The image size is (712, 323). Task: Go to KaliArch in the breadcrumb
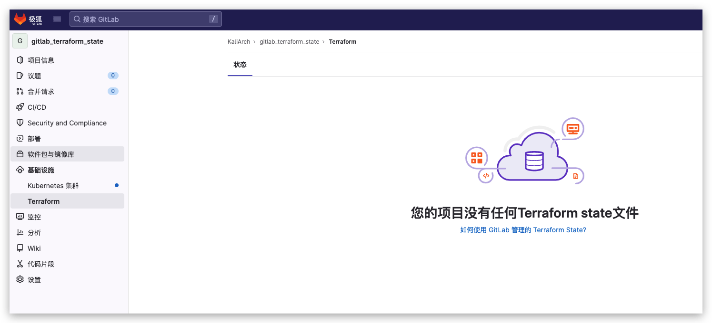click(x=239, y=42)
